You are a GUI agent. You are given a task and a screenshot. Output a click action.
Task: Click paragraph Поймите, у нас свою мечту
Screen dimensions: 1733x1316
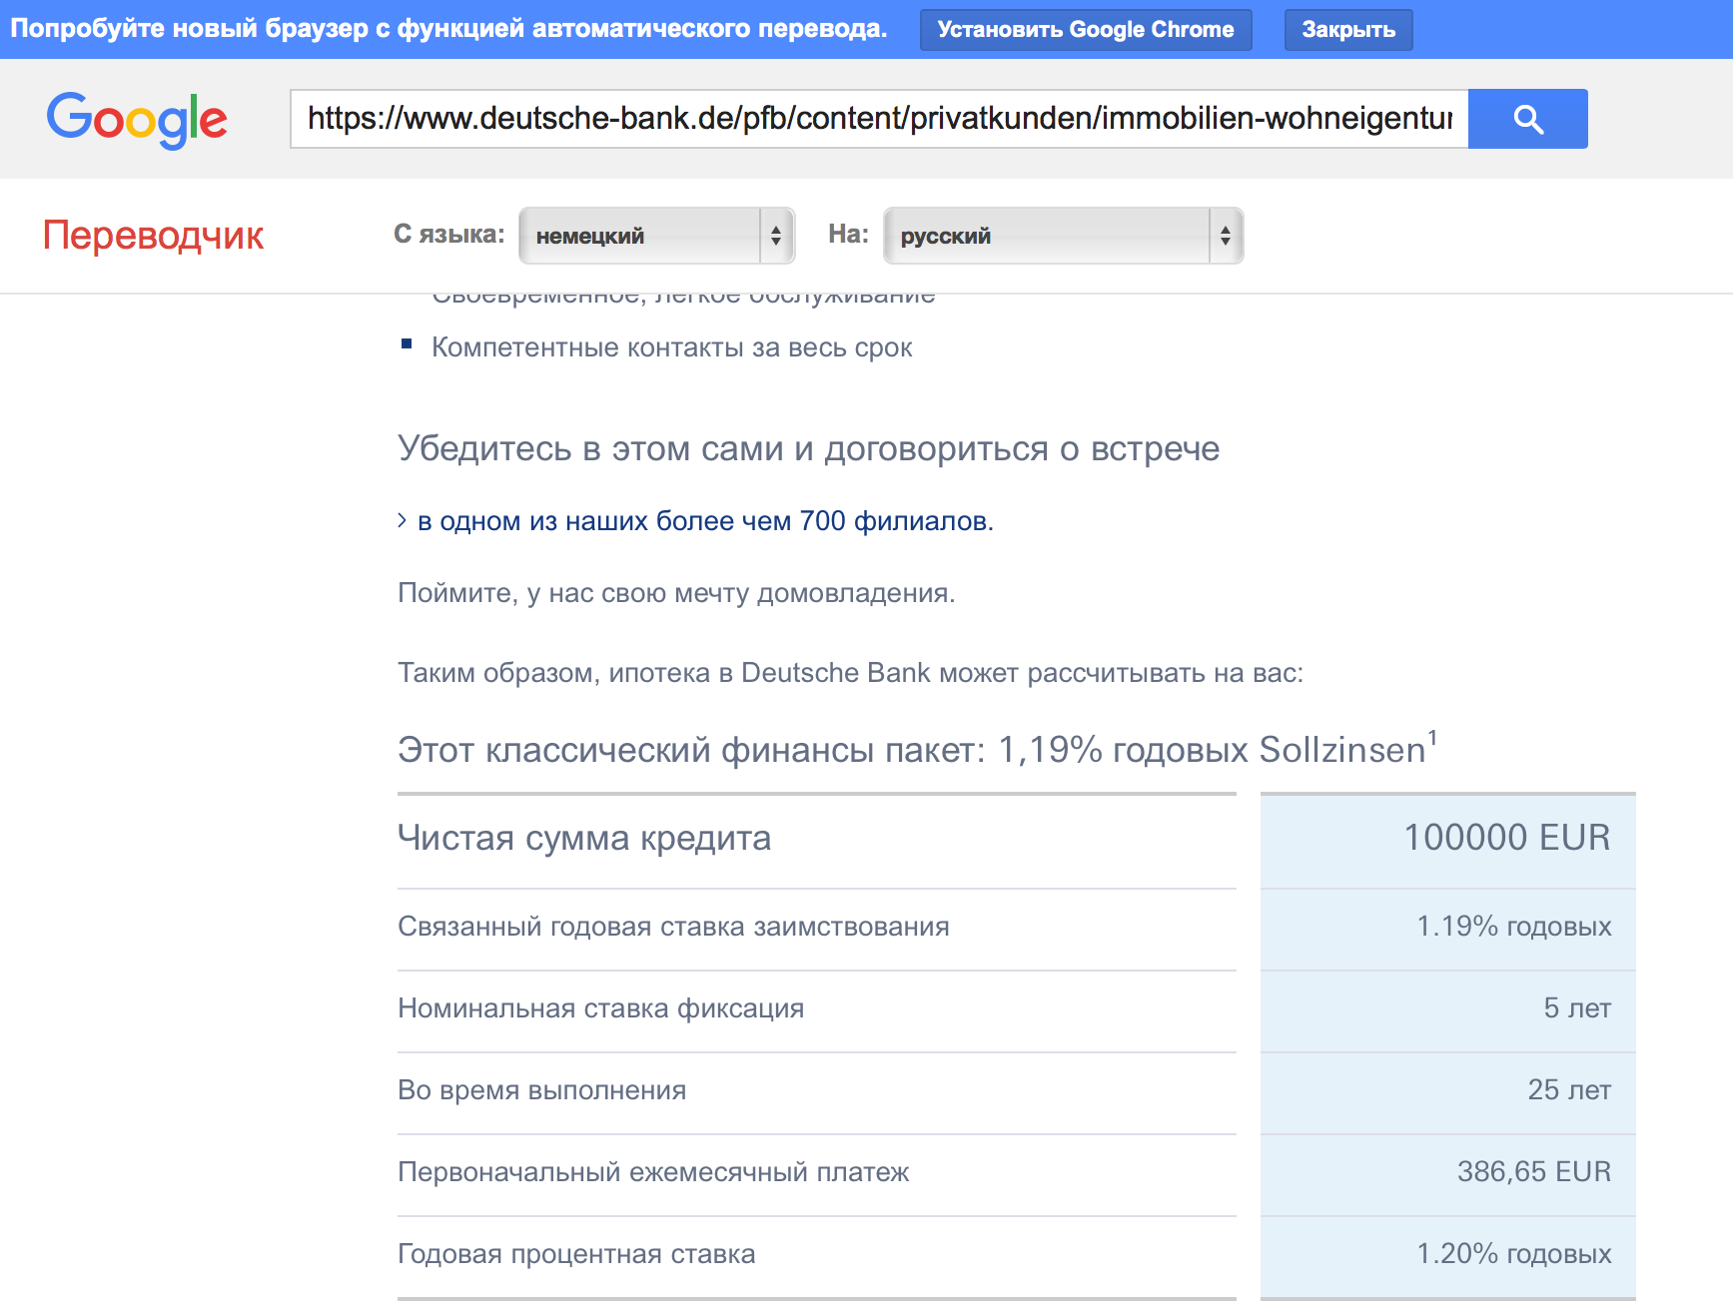click(676, 593)
